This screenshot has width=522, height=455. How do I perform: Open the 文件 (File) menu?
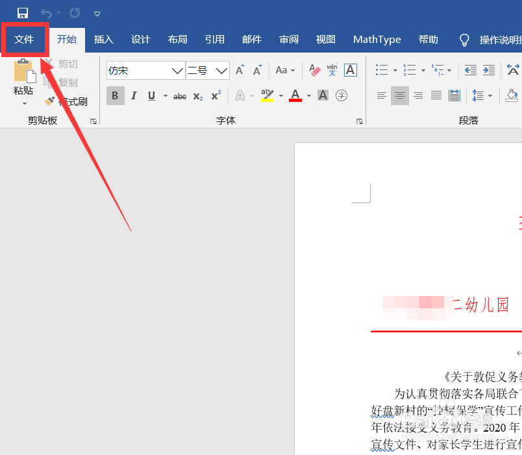coord(25,39)
